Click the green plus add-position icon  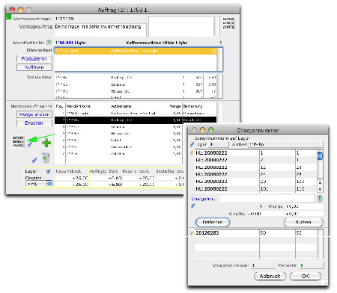[x=46, y=143]
